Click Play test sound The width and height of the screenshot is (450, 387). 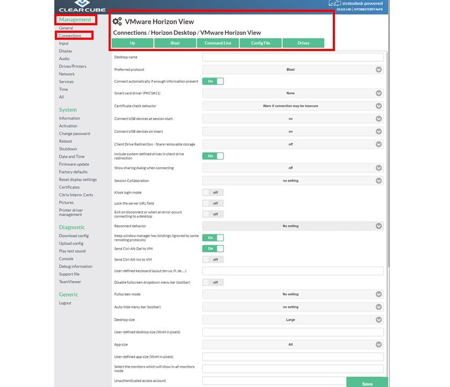coord(73,251)
